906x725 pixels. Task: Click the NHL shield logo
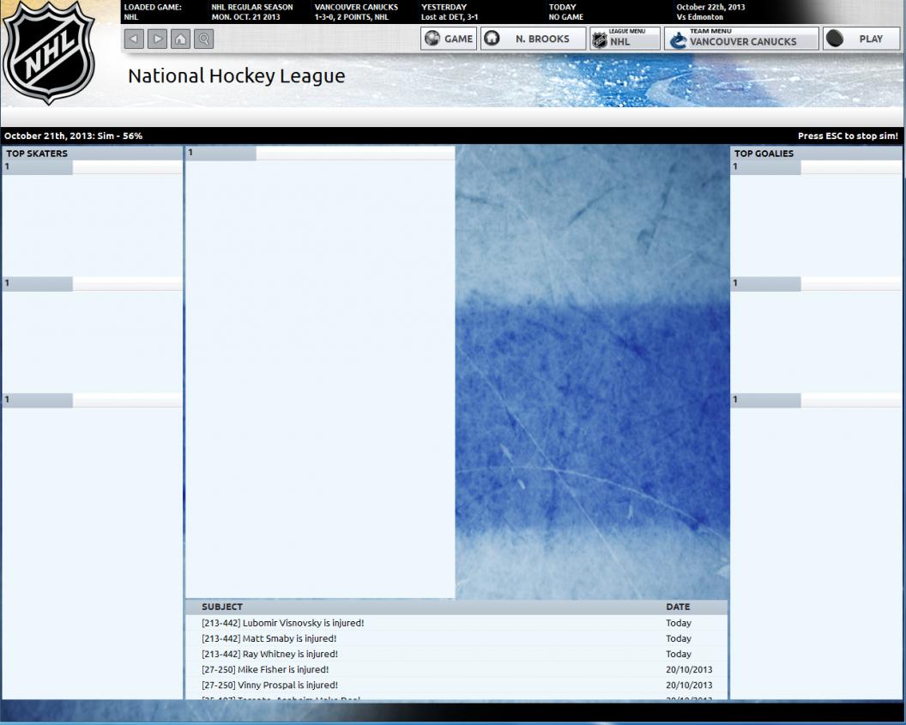pyautogui.click(x=49, y=52)
